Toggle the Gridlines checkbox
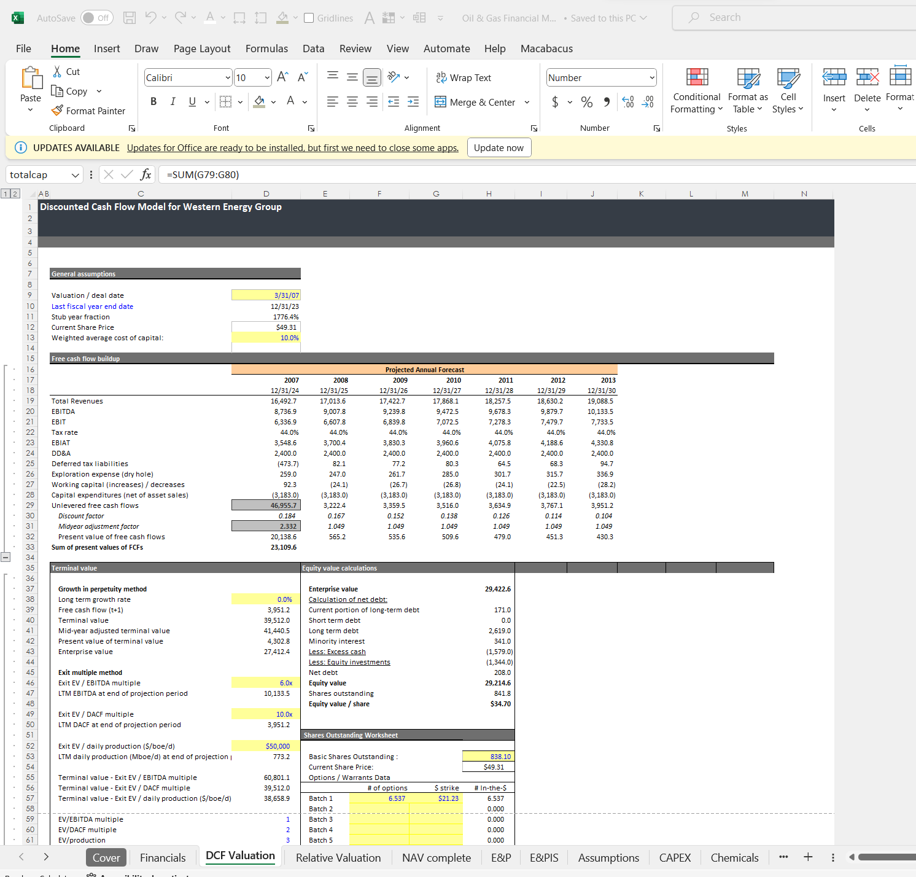916x877 pixels. coord(309,17)
